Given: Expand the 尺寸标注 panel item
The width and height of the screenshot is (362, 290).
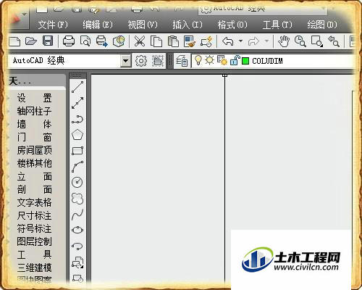Looking at the screenshot, I should point(34,215).
